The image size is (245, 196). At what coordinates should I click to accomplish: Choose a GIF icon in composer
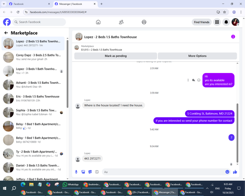click(x=97, y=172)
